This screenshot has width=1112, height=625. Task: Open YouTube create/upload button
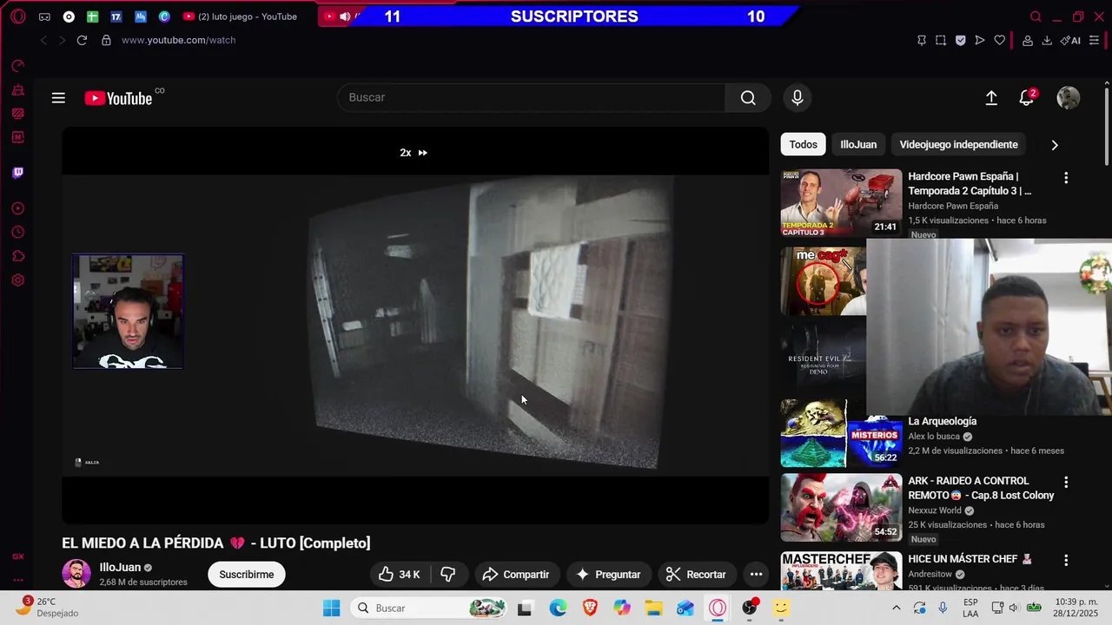pos(991,98)
